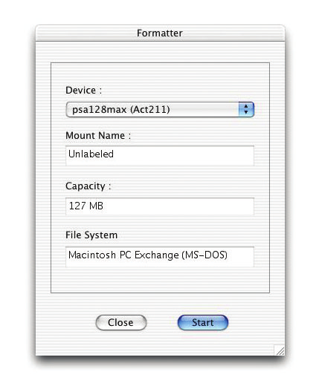Click the "Device :" label
This screenshot has width=319, height=389.
click(84, 91)
